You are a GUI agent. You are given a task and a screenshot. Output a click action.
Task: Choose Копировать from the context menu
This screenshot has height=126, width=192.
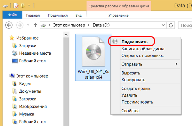(x=146, y=80)
